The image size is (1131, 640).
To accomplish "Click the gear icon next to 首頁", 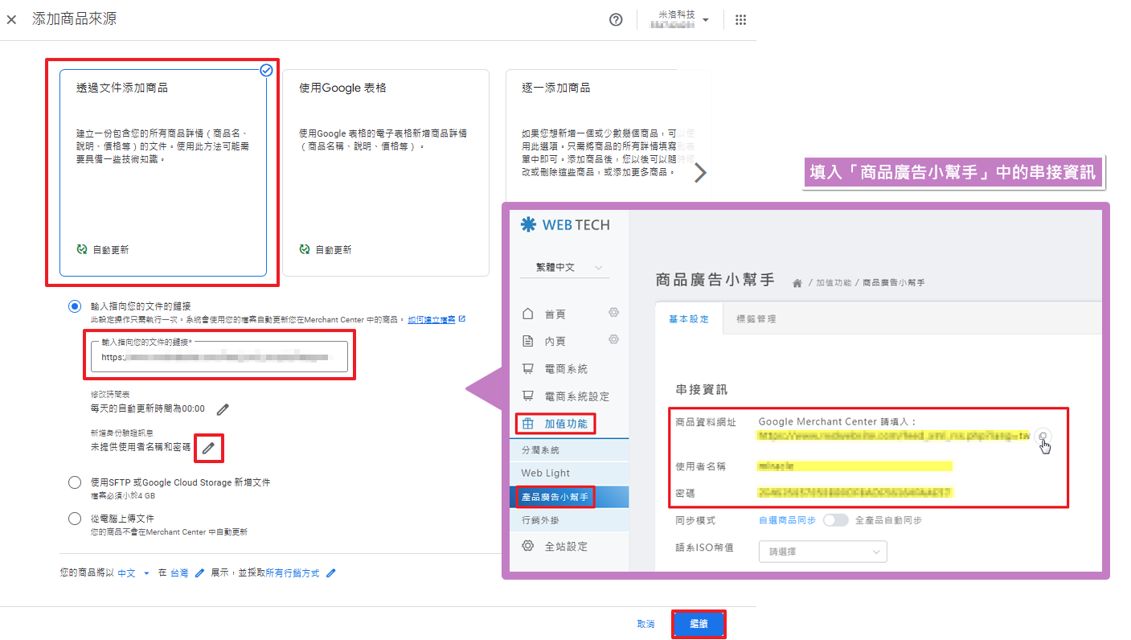I will tap(613, 313).
